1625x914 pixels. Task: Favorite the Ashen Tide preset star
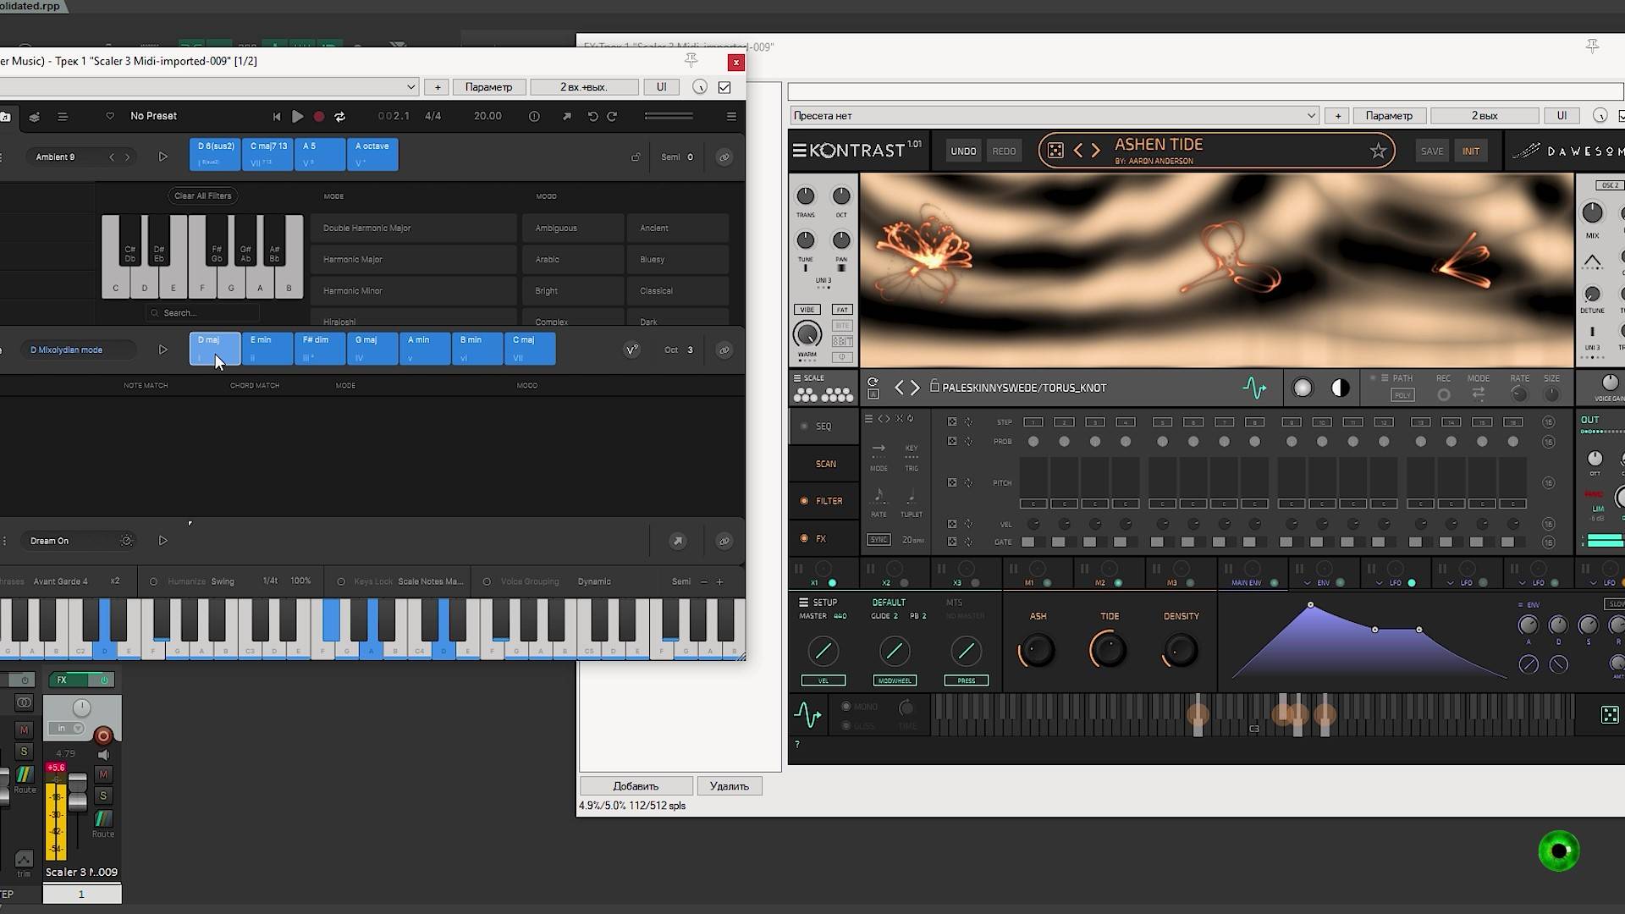(1378, 151)
